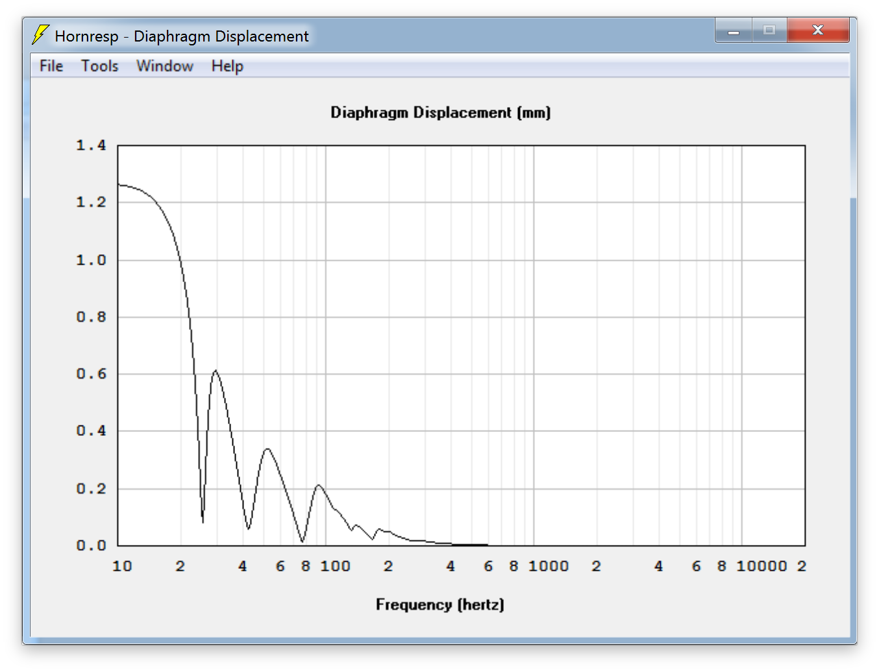This screenshot has height=672, width=879.
Task: Open the Tools menu
Action: point(99,66)
